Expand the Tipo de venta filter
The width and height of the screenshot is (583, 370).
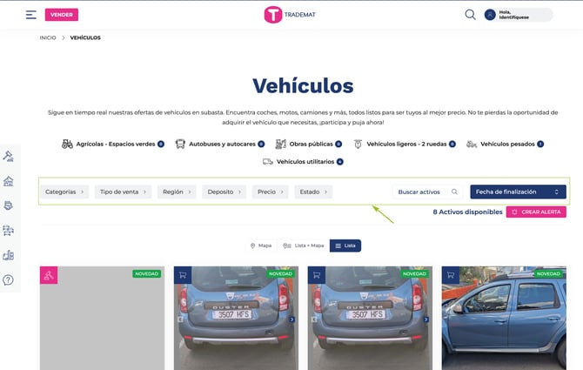[x=123, y=192]
